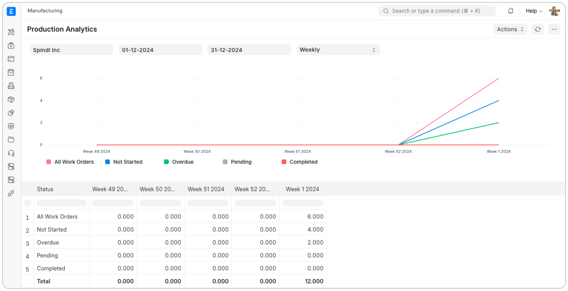Change the 31-12-2024 to date
This screenshot has height=291, width=568.
point(249,50)
